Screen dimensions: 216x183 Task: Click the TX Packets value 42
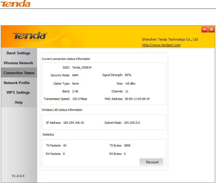pos(65,145)
